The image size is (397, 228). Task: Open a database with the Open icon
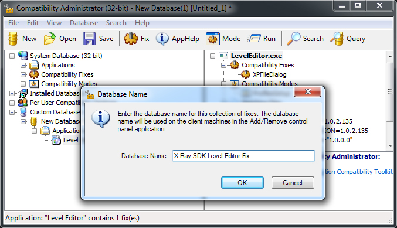click(x=50, y=39)
